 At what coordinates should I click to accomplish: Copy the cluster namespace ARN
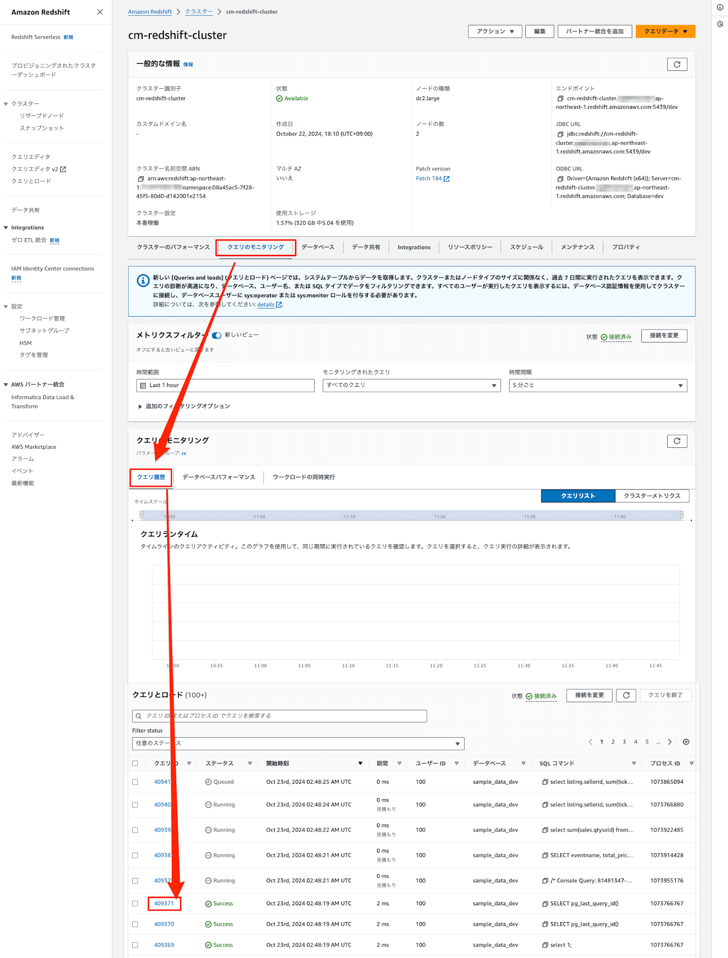141,179
